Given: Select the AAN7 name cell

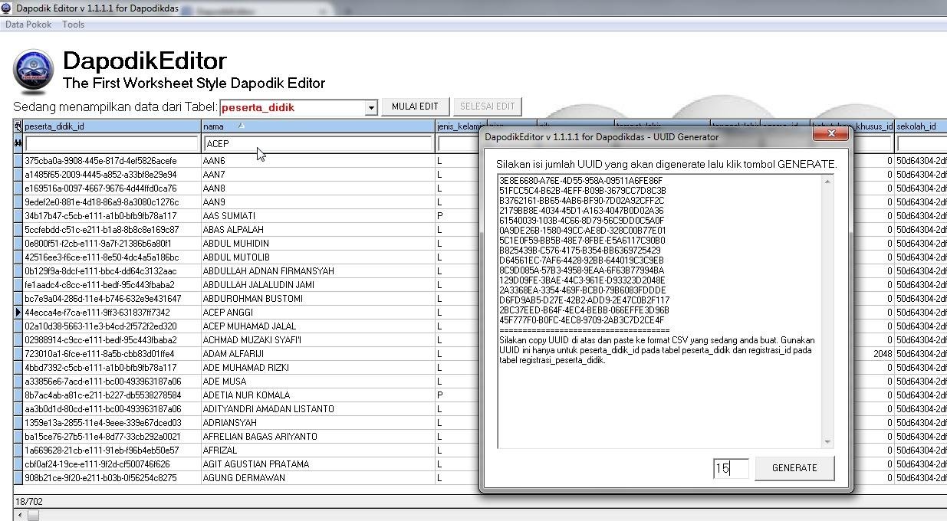Looking at the screenshot, I should pyautogui.click(x=318, y=175).
